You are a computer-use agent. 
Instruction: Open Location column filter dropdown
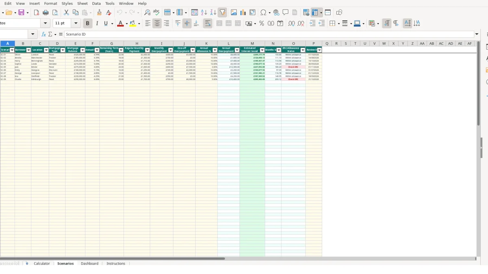click(46, 50)
